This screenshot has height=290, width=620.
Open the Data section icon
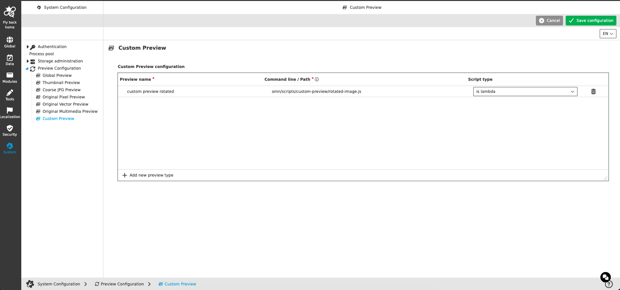tap(10, 58)
